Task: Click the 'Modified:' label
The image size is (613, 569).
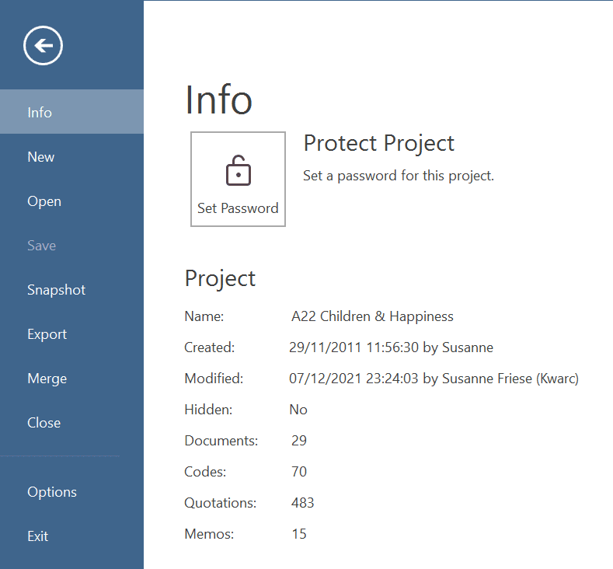Action: 214,378
